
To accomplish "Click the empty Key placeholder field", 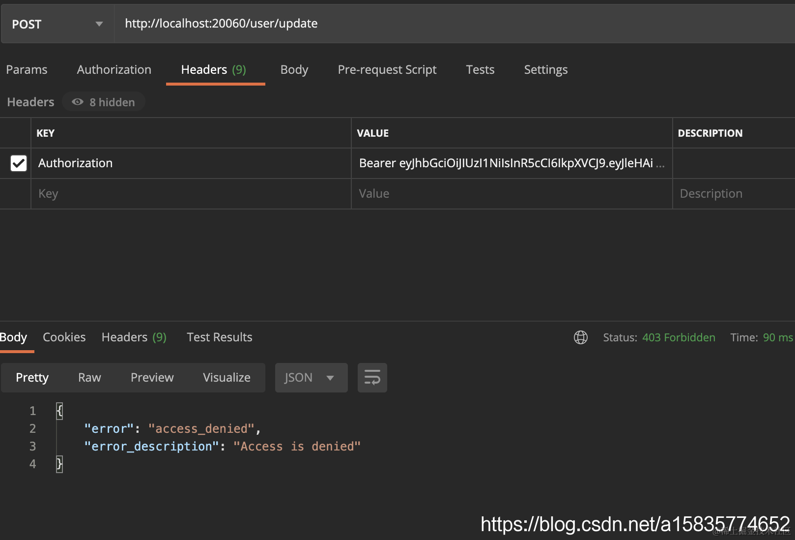I will (x=191, y=194).
